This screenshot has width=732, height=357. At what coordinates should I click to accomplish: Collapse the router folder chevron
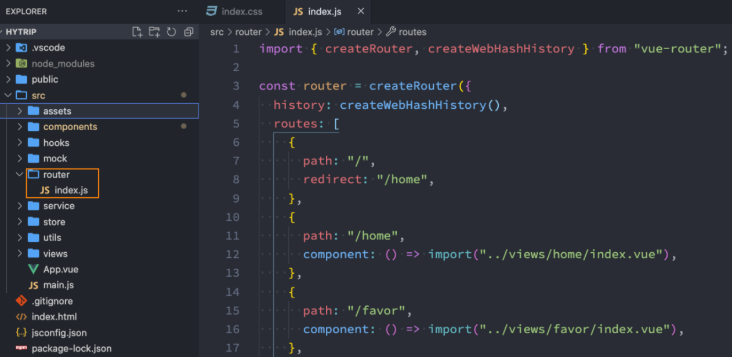20,174
